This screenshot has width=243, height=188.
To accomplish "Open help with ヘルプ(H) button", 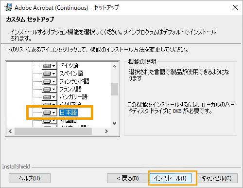I will tap(30, 178).
